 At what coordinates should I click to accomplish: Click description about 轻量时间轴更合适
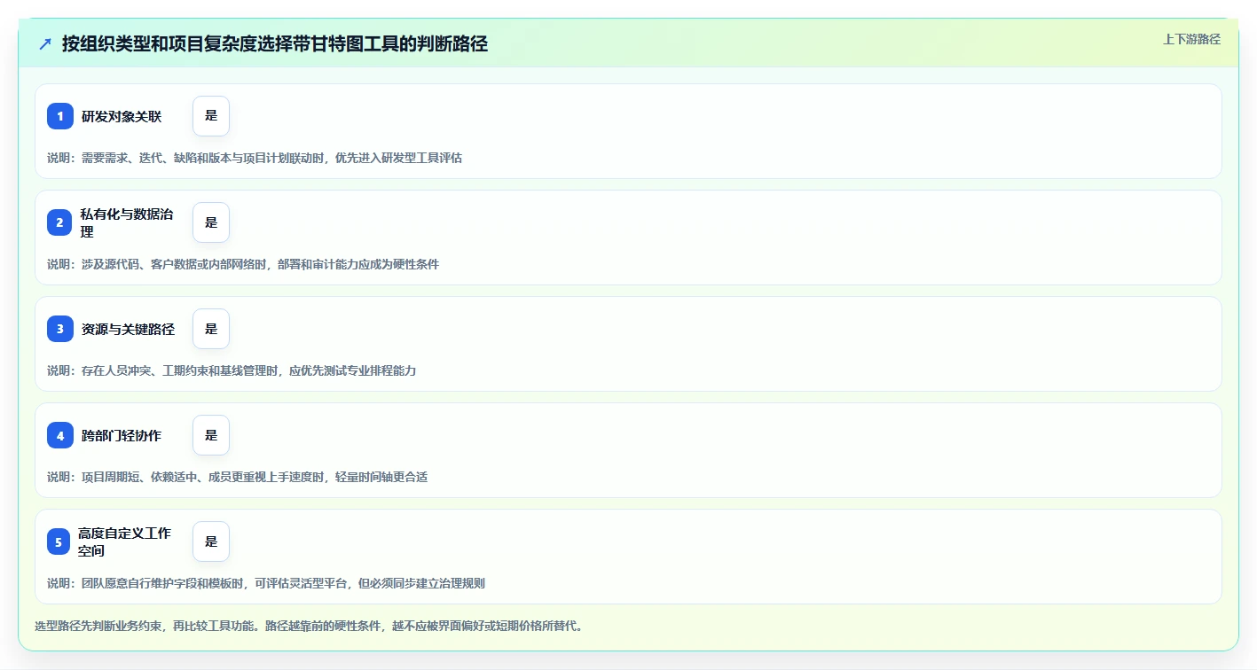pyautogui.click(x=237, y=477)
